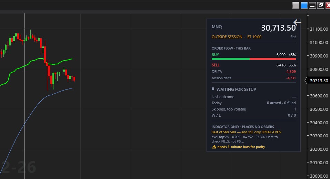The height and width of the screenshot is (179, 330).
Task: Click the square status icon beside WAITING FOR SETUP
Action: (213, 89)
